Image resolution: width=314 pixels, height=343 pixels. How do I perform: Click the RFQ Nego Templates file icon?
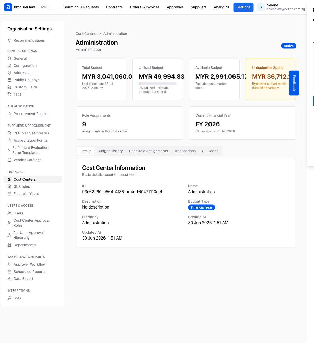point(9,133)
